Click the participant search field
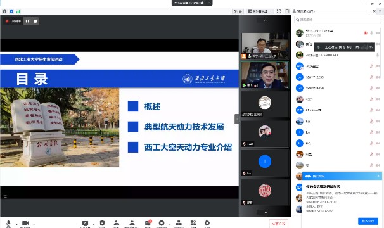Image resolution: width=384 pixels, height=228 pixels. 338,20
